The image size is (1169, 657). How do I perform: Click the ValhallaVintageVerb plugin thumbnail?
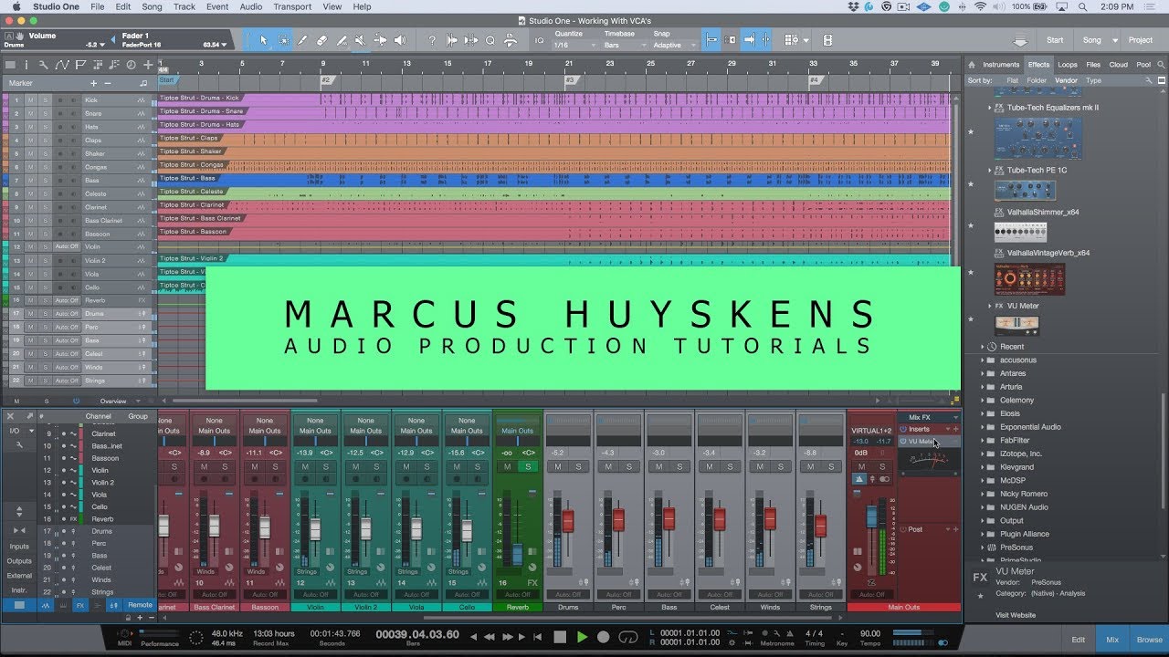point(1029,278)
